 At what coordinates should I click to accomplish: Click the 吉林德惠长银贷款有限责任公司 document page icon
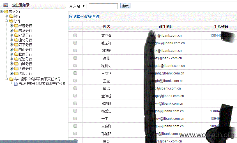tap(16, 84)
